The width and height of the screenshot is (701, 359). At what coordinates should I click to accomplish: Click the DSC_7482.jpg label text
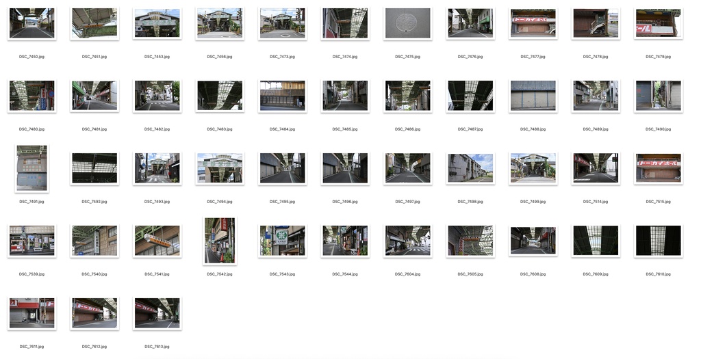[157, 129]
